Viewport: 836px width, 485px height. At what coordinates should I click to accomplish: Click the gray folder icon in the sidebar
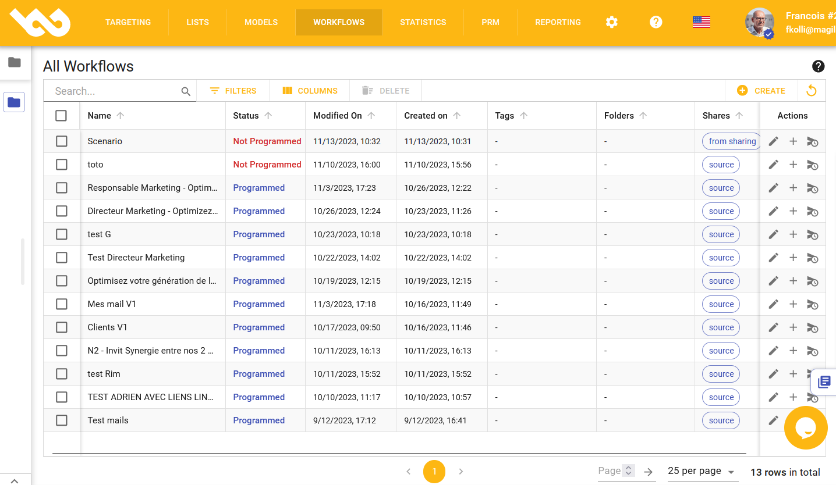pos(15,62)
